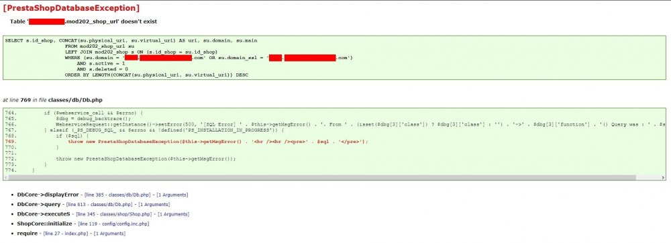Click the DbCore->executeS function name

tap(44, 214)
